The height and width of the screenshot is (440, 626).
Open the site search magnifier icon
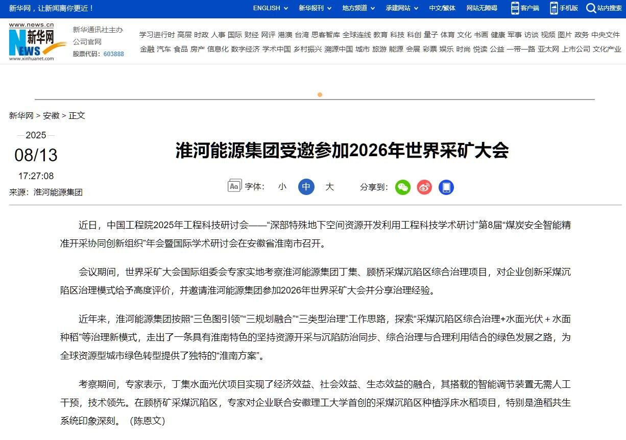pyautogui.click(x=591, y=8)
